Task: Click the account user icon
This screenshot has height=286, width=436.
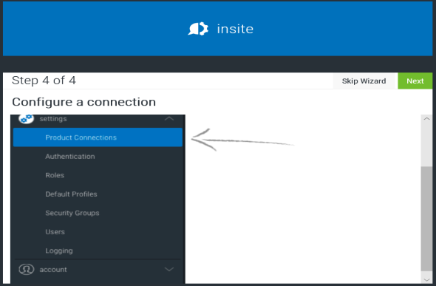Action: pyautogui.click(x=27, y=269)
